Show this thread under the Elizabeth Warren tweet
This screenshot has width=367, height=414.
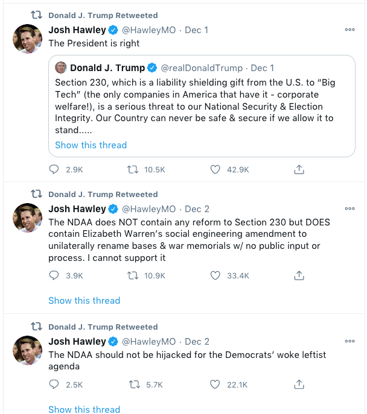[84, 300]
